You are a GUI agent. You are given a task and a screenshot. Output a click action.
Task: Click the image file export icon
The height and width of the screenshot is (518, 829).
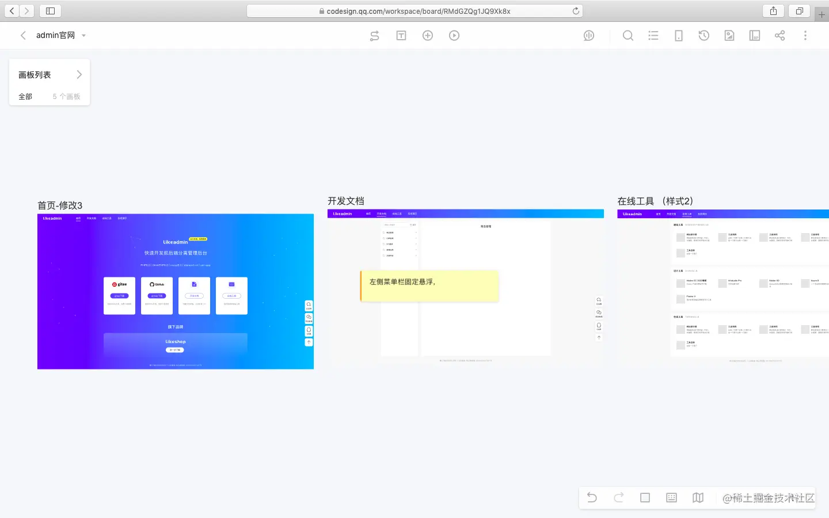pyautogui.click(x=729, y=36)
